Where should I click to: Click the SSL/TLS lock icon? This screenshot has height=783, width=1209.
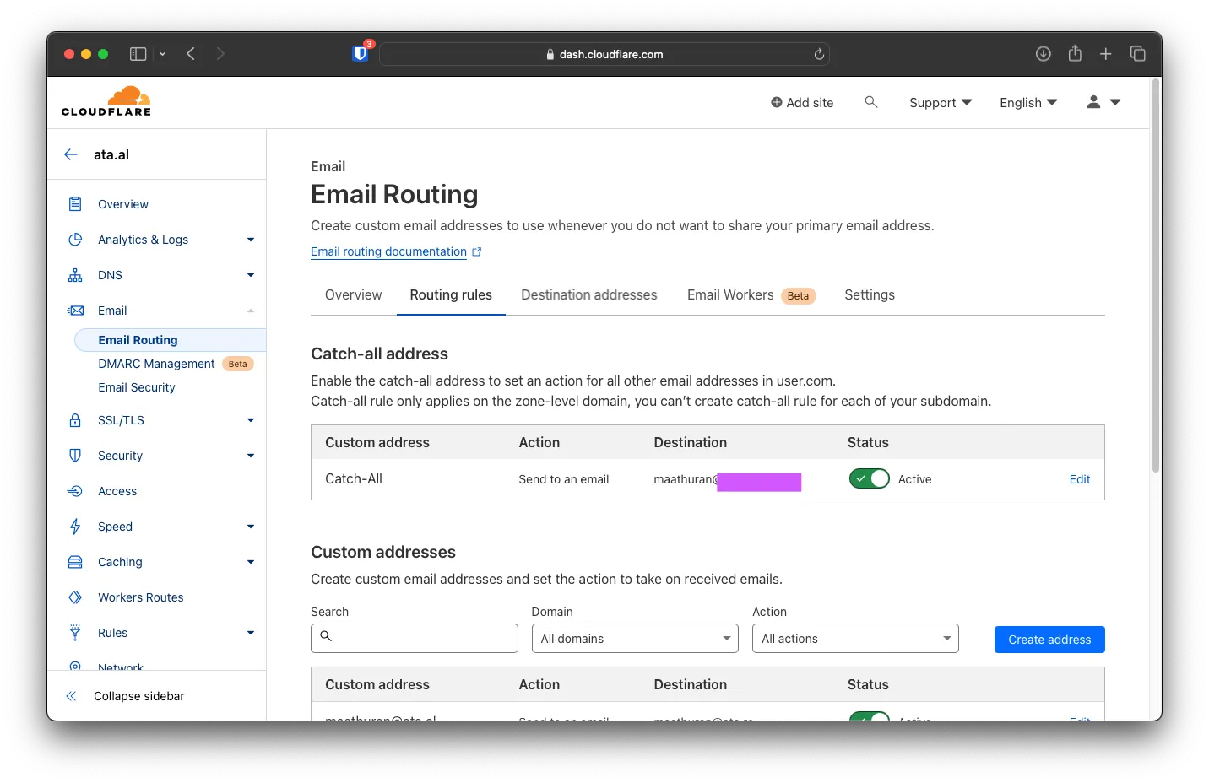75,420
